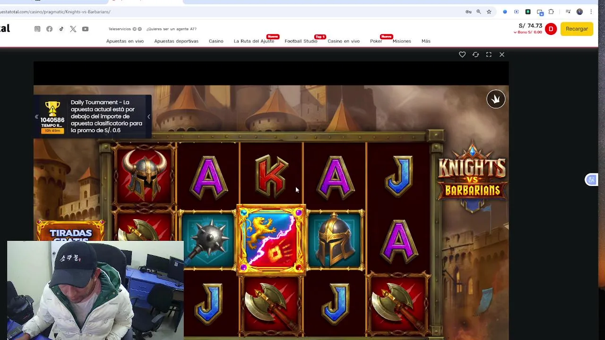
Task: Click the S/ 74.73 balance
Action: [x=530, y=25]
